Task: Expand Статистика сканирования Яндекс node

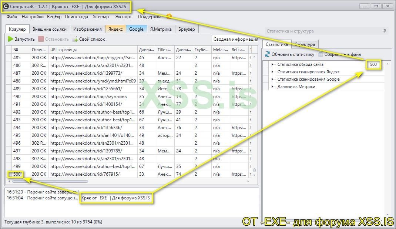Action: click(272, 72)
